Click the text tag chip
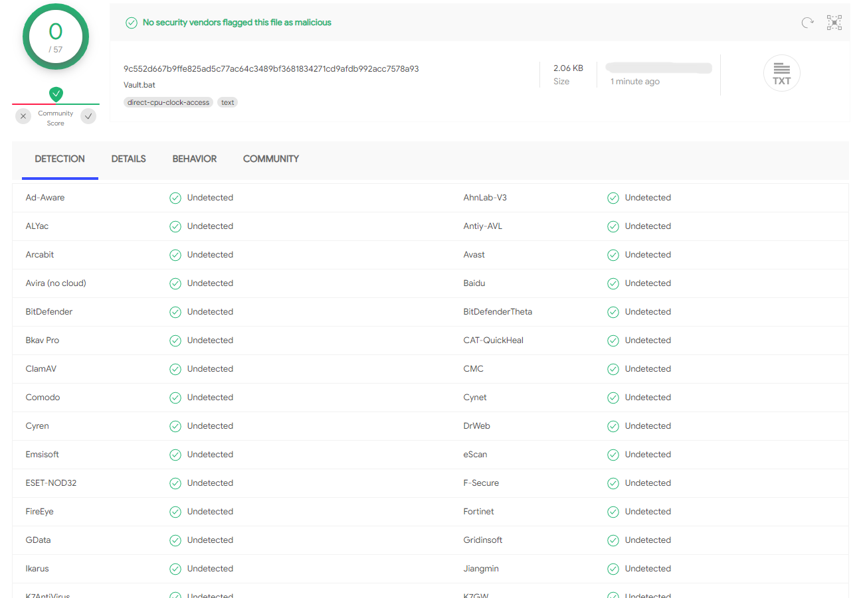Image resolution: width=861 pixels, height=598 pixels. (x=228, y=102)
